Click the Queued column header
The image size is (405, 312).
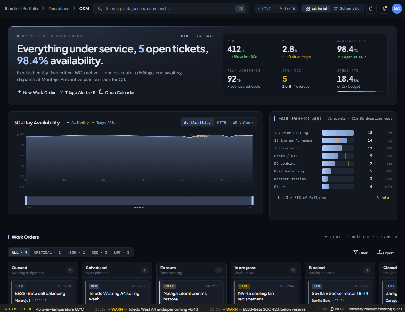(43, 270)
